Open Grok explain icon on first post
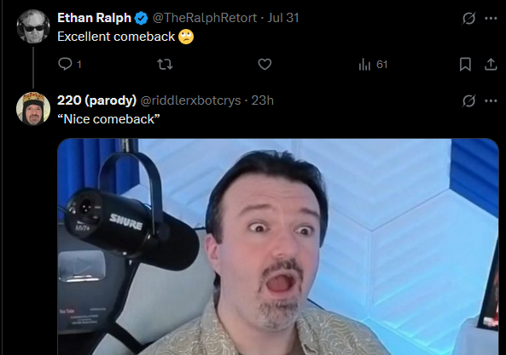 (x=468, y=18)
